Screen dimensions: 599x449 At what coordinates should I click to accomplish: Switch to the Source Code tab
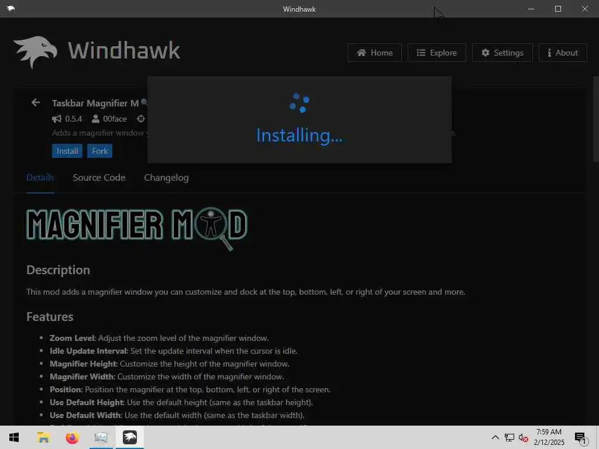click(99, 178)
